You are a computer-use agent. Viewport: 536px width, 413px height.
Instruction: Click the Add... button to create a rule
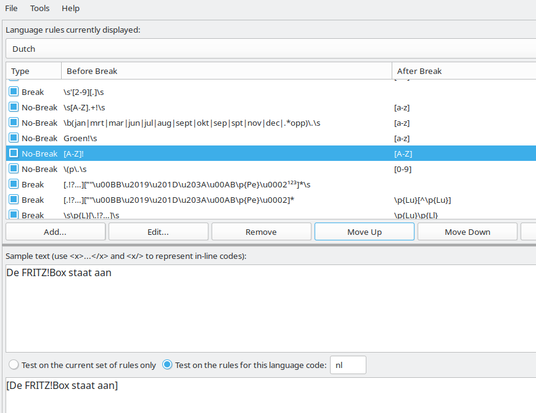tap(55, 231)
